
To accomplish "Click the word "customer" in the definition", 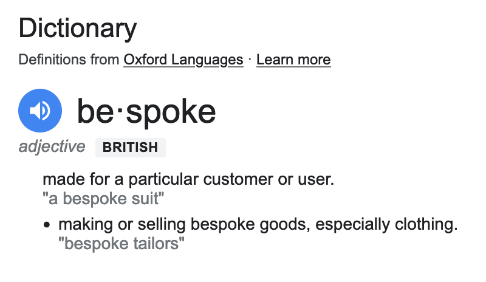I will 238,179.
